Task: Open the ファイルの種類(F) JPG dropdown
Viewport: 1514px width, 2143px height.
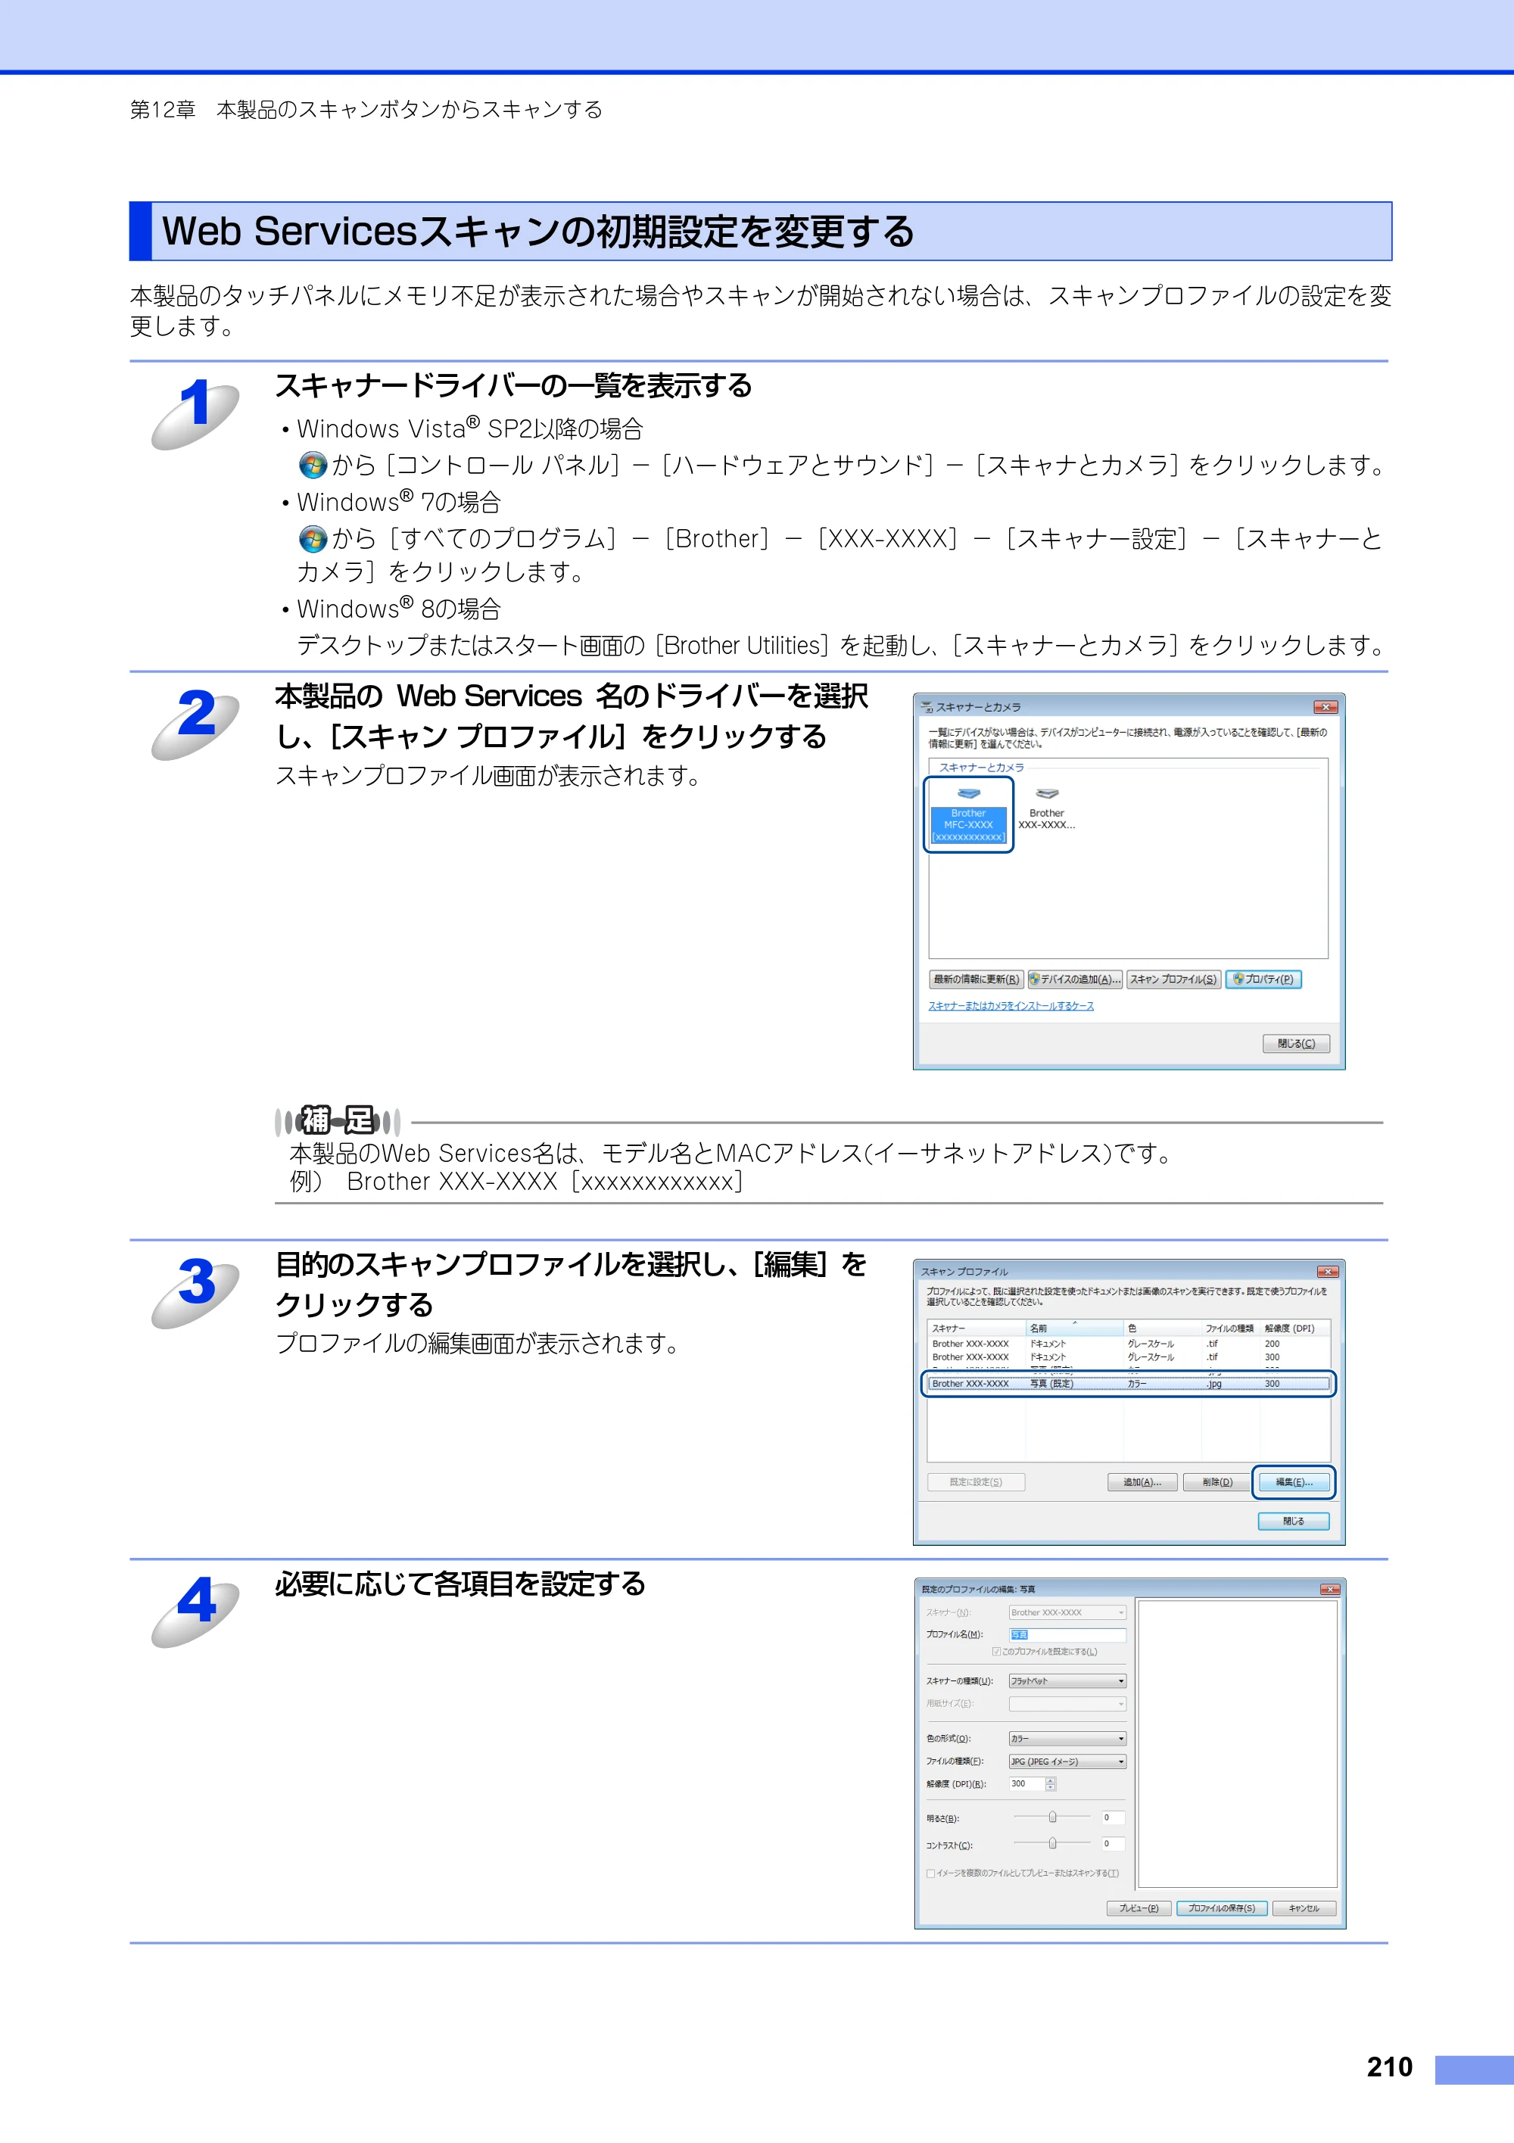Action: (1067, 1762)
